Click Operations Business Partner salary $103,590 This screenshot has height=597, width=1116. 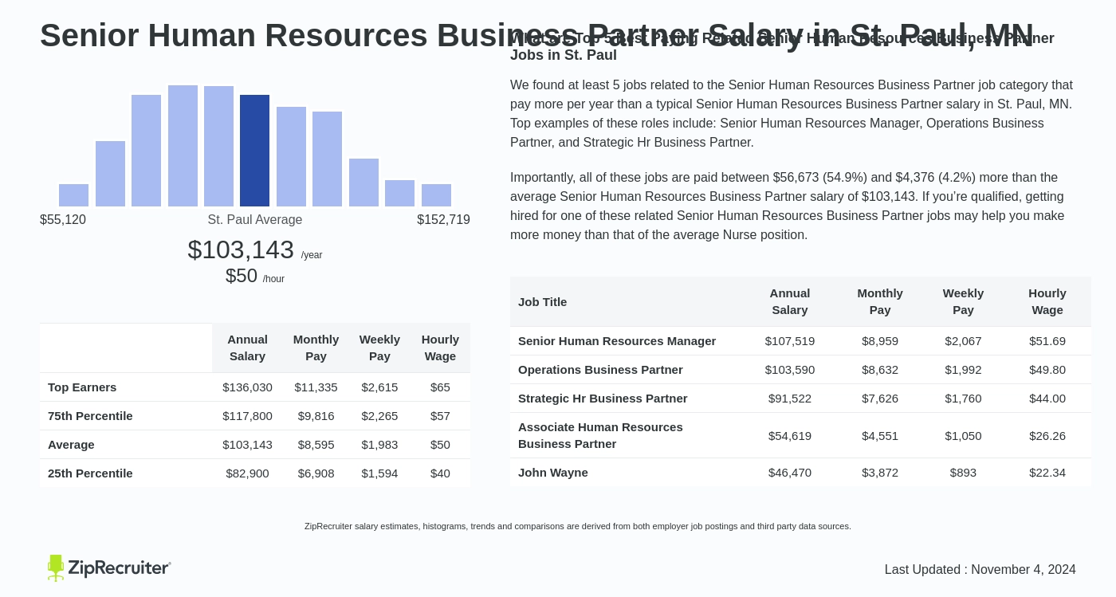click(x=790, y=370)
